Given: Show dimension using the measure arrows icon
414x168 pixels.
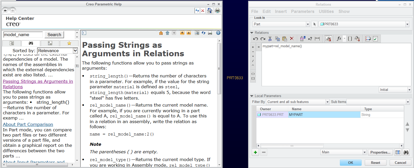Looking at the screenshot, I should click(317, 39).
